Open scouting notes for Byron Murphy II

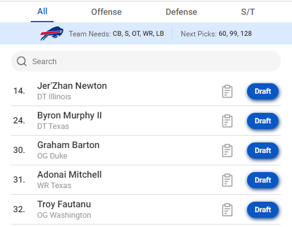[227, 121]
